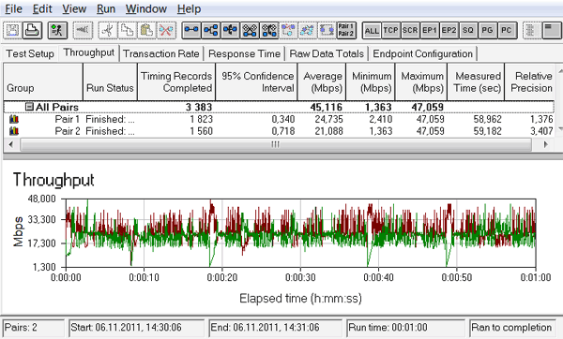Image resolution: width=563 pixels, height=339 pixels.
Task: Switch to the Response Time tab
Action: coord(244,53)
